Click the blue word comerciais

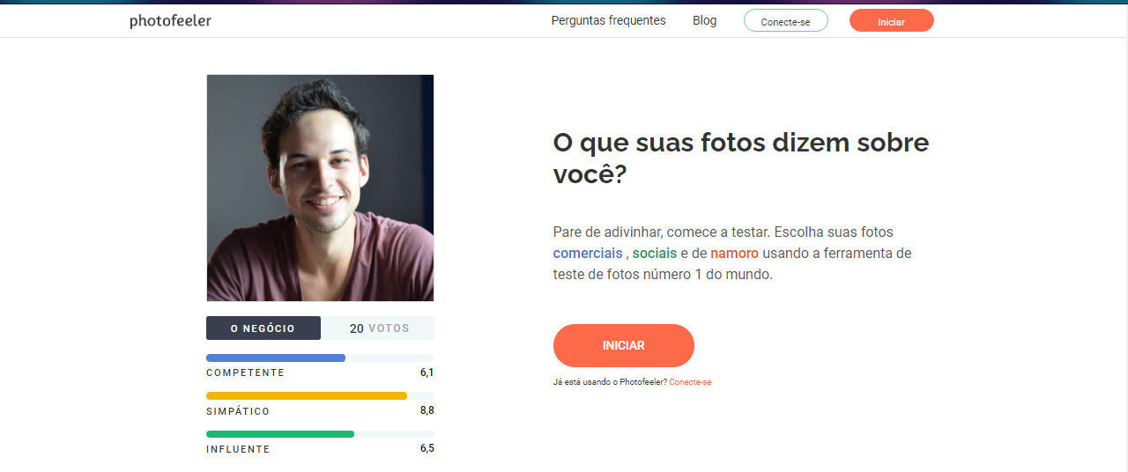coord(588,253)
